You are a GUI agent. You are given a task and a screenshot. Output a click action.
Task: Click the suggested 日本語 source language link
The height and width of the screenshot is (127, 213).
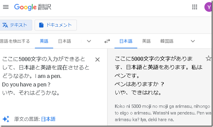point(48,119)
